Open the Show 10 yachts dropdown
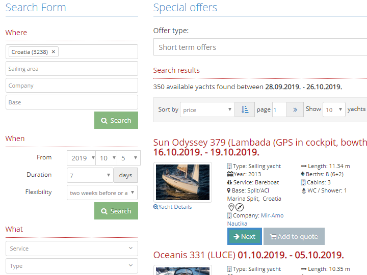The height and width of the screenshot is (275, 367). (334, 109)
